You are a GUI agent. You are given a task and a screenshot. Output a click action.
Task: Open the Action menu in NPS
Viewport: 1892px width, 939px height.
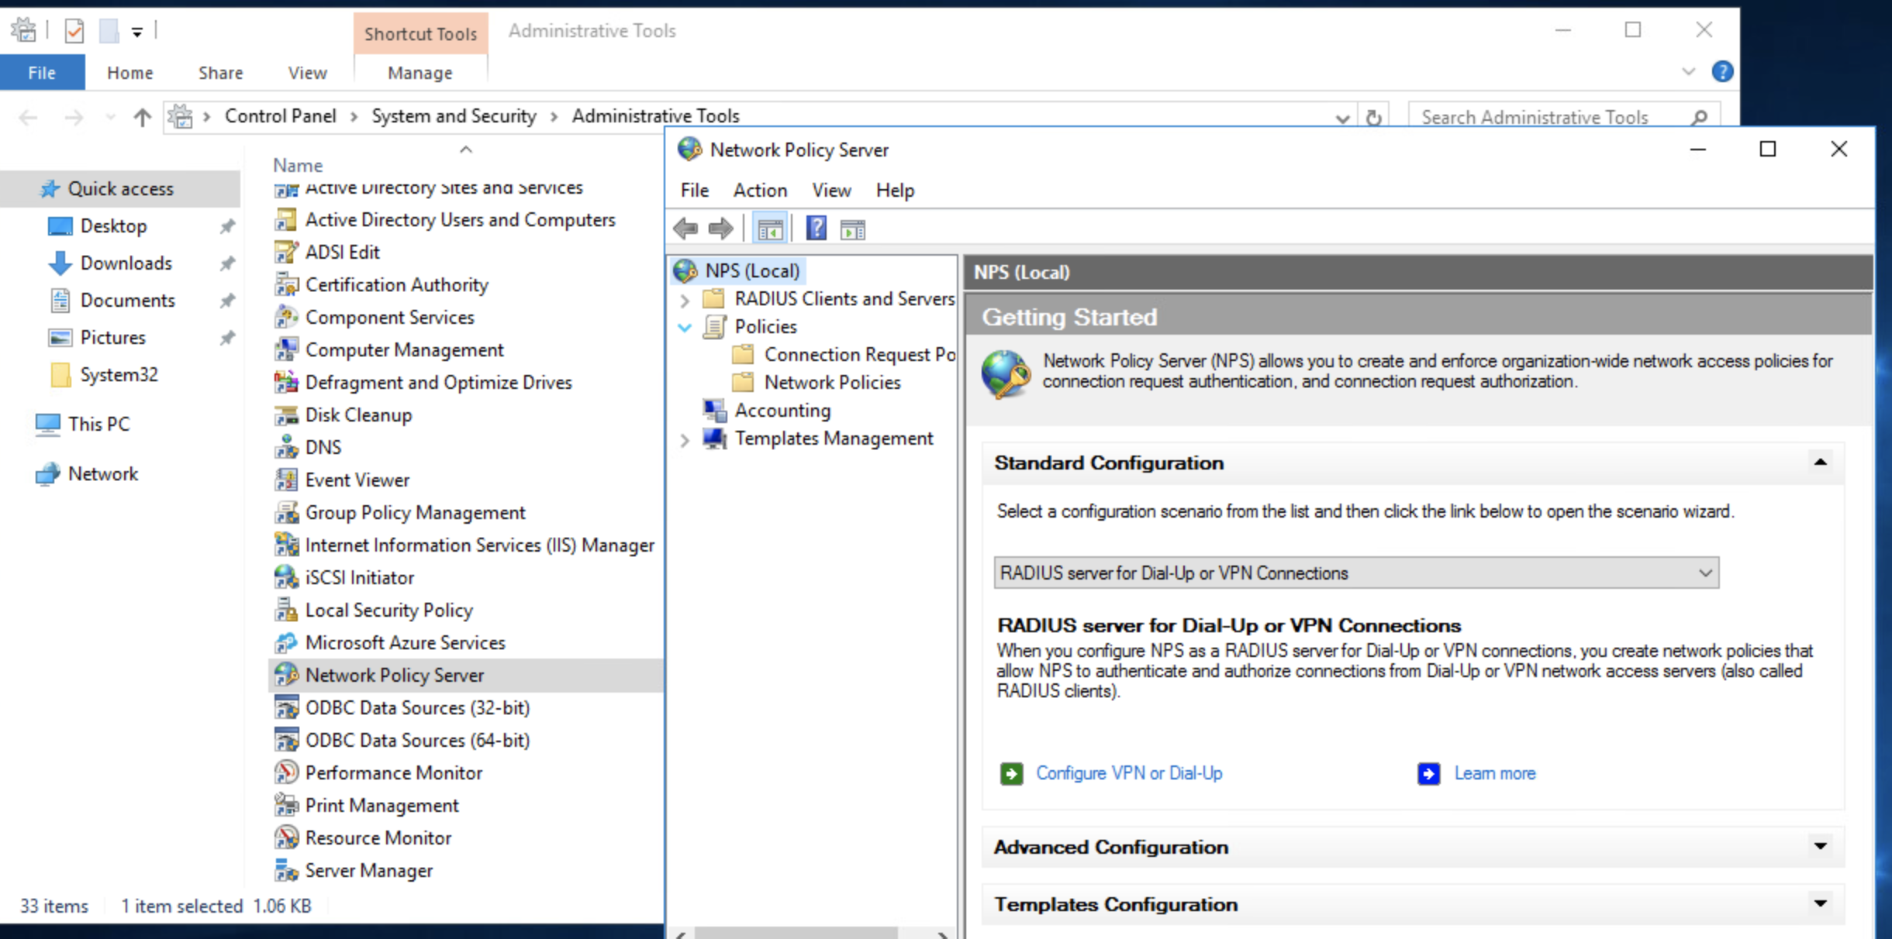[x=759, y=190]
